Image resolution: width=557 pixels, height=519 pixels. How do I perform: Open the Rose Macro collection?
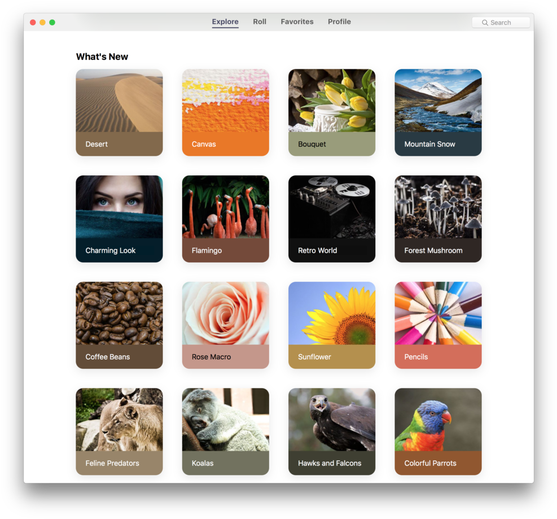tap(225, 325)
